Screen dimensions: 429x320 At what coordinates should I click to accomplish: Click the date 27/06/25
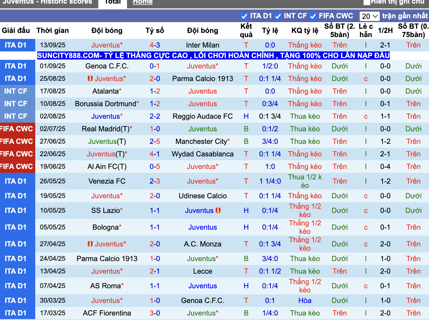click(x=53, y=141)
